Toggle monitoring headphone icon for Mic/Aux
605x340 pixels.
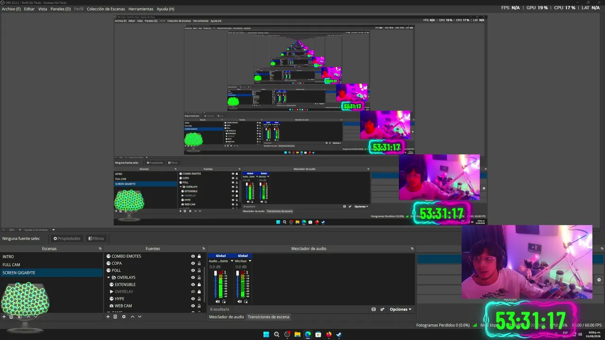246,301
